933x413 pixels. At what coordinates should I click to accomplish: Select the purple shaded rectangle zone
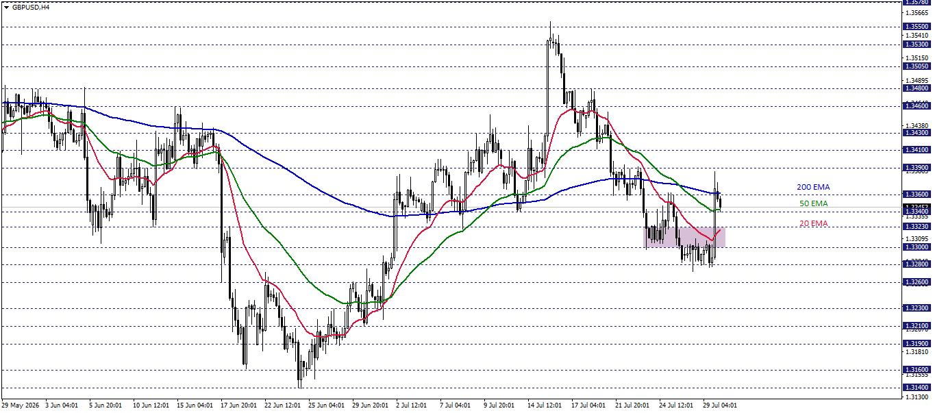684,237
